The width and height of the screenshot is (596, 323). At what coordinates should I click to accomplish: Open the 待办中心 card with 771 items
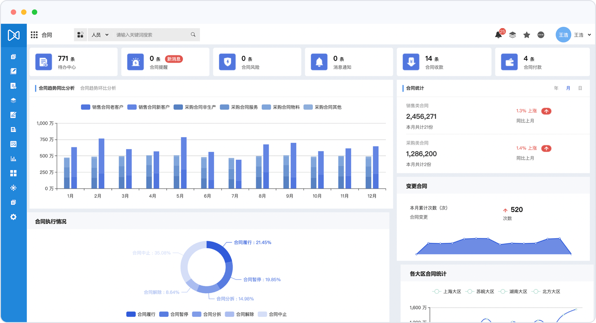pyautogui.click(x=73, y=62)
